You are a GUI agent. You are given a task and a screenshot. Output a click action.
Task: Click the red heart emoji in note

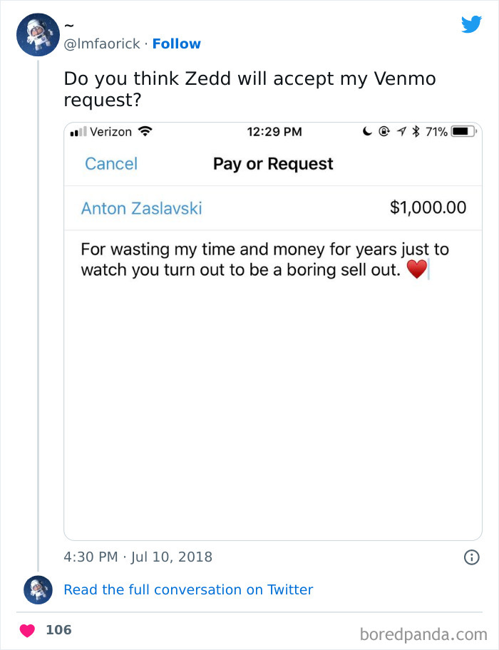[416, 270]
